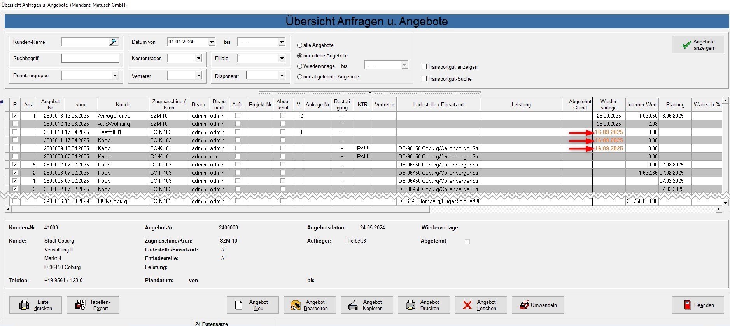Open the 'Datum von' date dropdown

pos(212,42)
